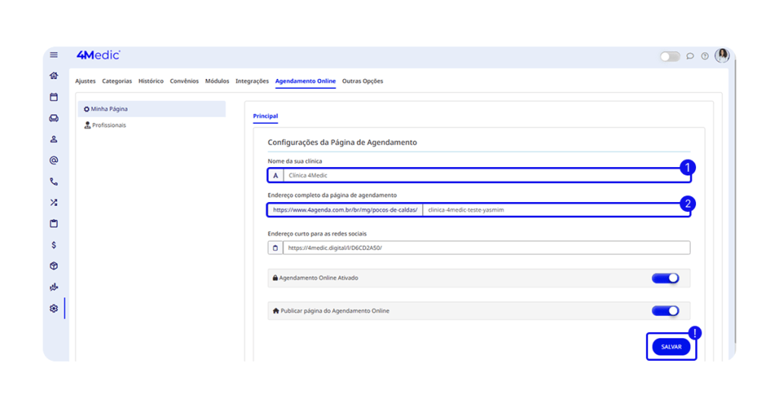Open the Convênios tab

pyautogui.click(x=184, y=81)
